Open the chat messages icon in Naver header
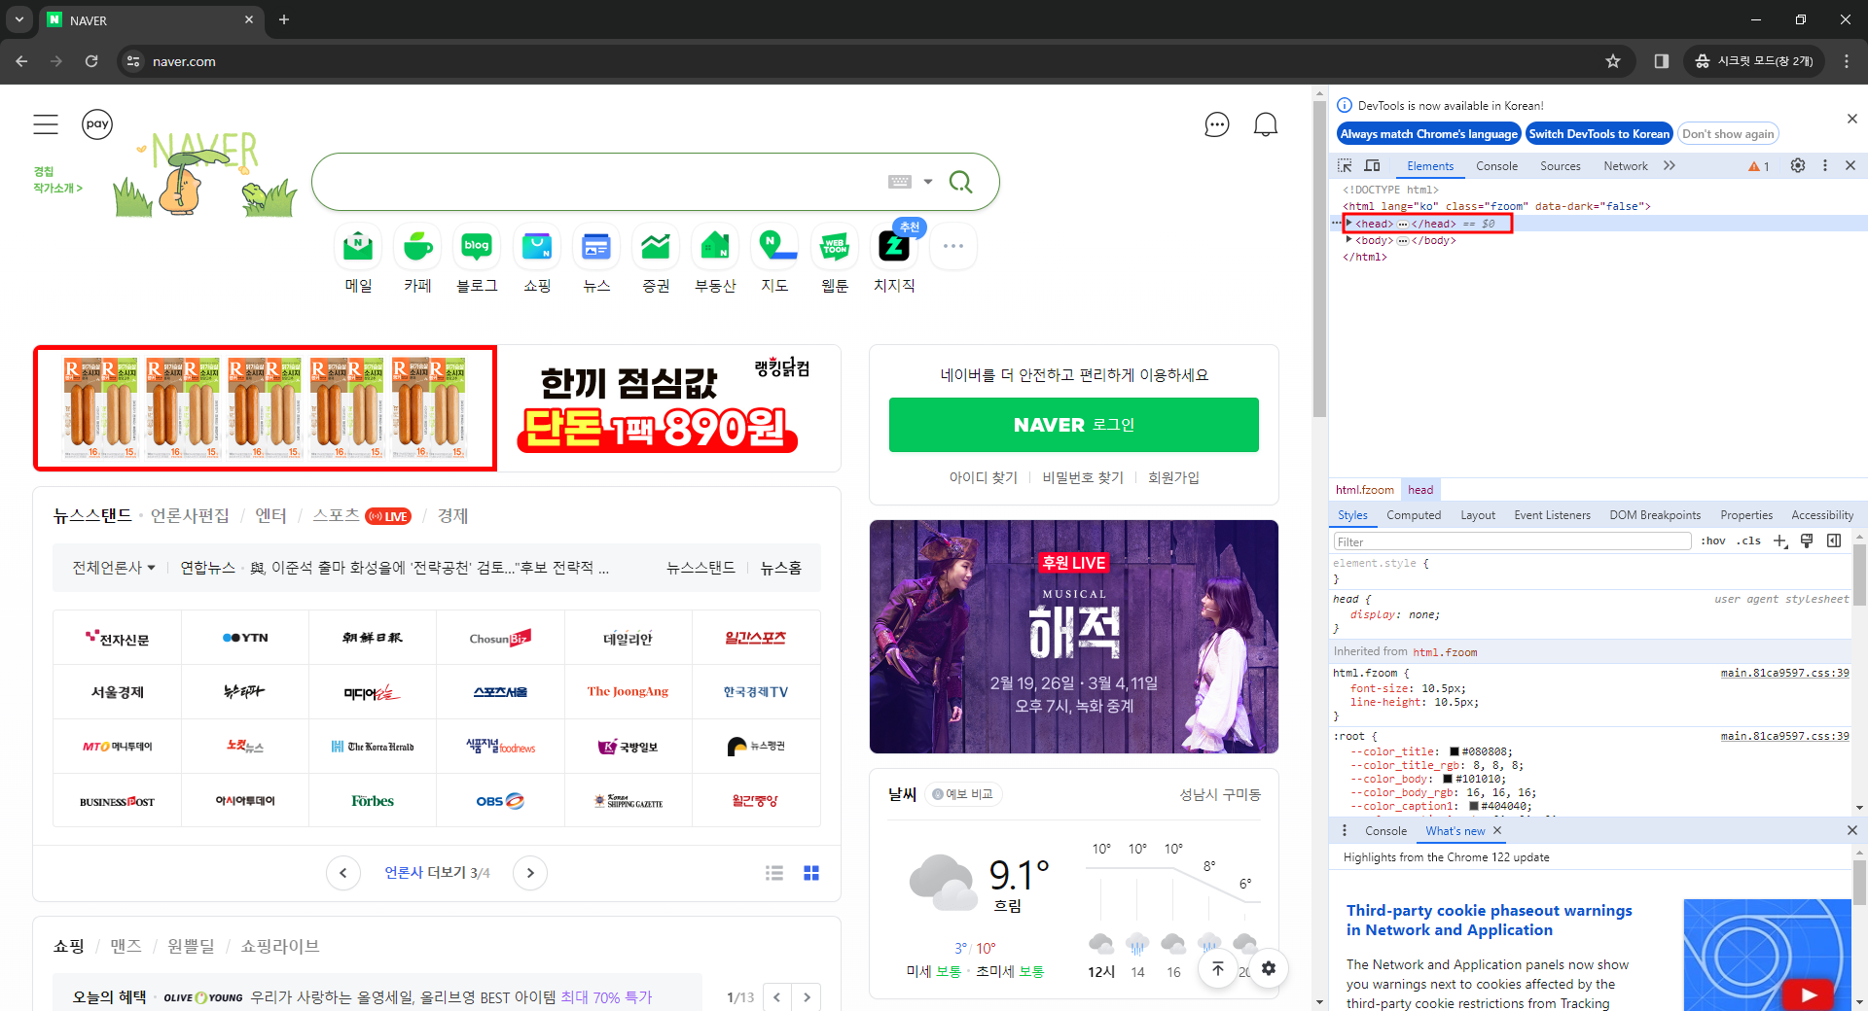 (1217, 124)
